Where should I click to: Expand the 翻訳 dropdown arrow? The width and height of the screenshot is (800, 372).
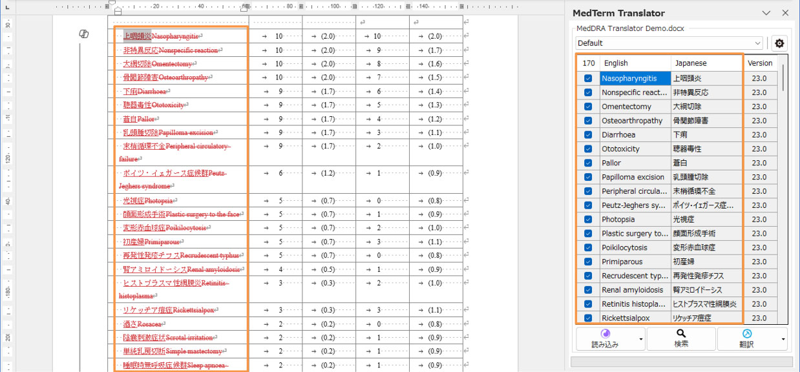(x=783, y=339)
